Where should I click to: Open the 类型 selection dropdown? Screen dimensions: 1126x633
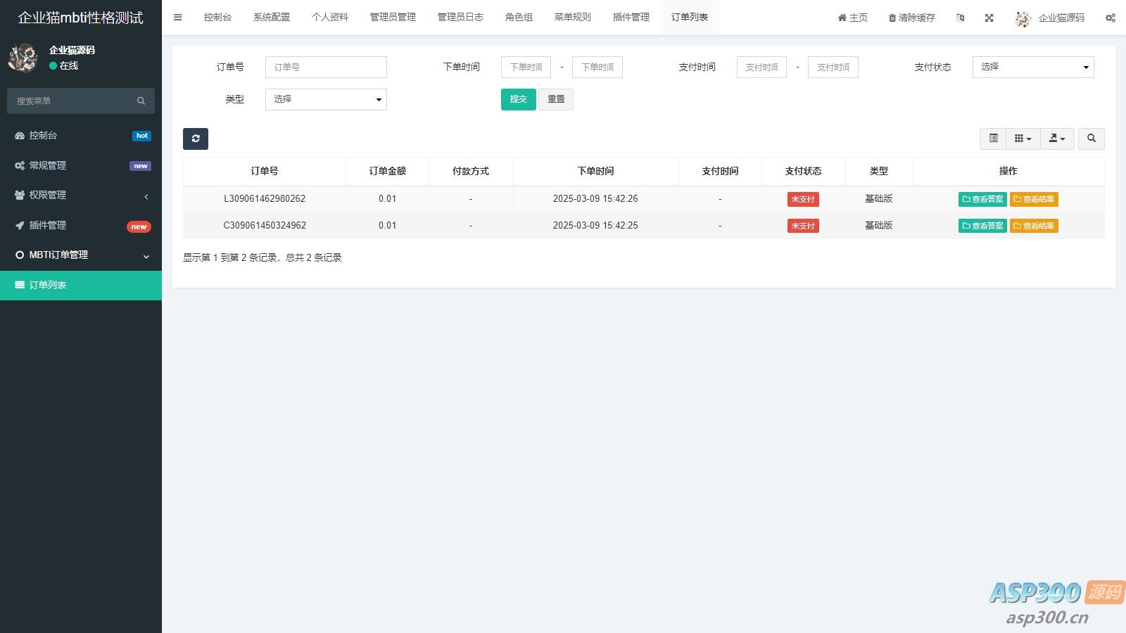(325, 99)
